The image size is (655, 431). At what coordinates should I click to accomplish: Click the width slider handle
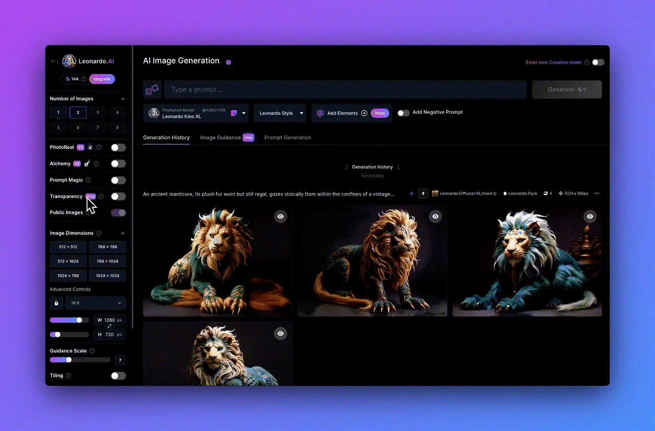79,320
